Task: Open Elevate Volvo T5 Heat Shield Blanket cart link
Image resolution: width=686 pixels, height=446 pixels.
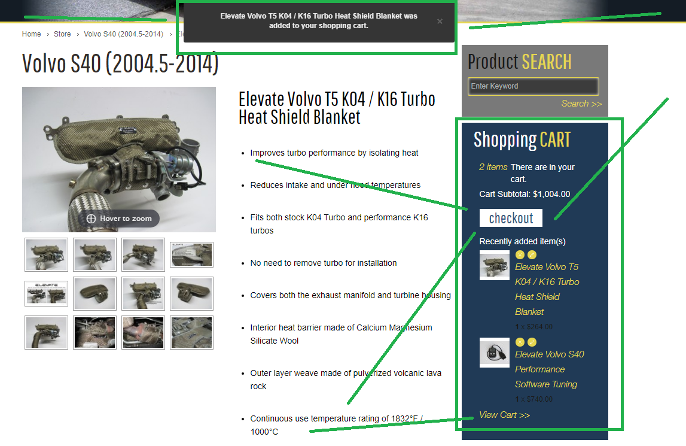Action: coord(547,289)
